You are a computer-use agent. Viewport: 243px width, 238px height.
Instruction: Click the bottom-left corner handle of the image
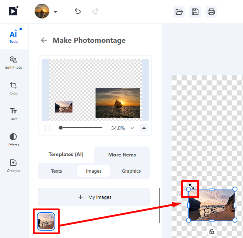[189, 220]
